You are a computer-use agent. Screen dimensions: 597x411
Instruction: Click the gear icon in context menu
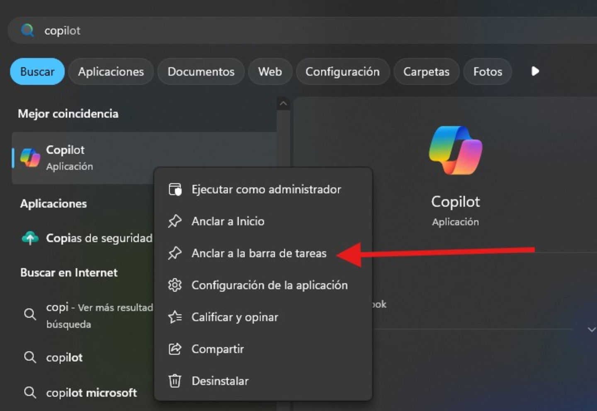[x=175, y=285]
